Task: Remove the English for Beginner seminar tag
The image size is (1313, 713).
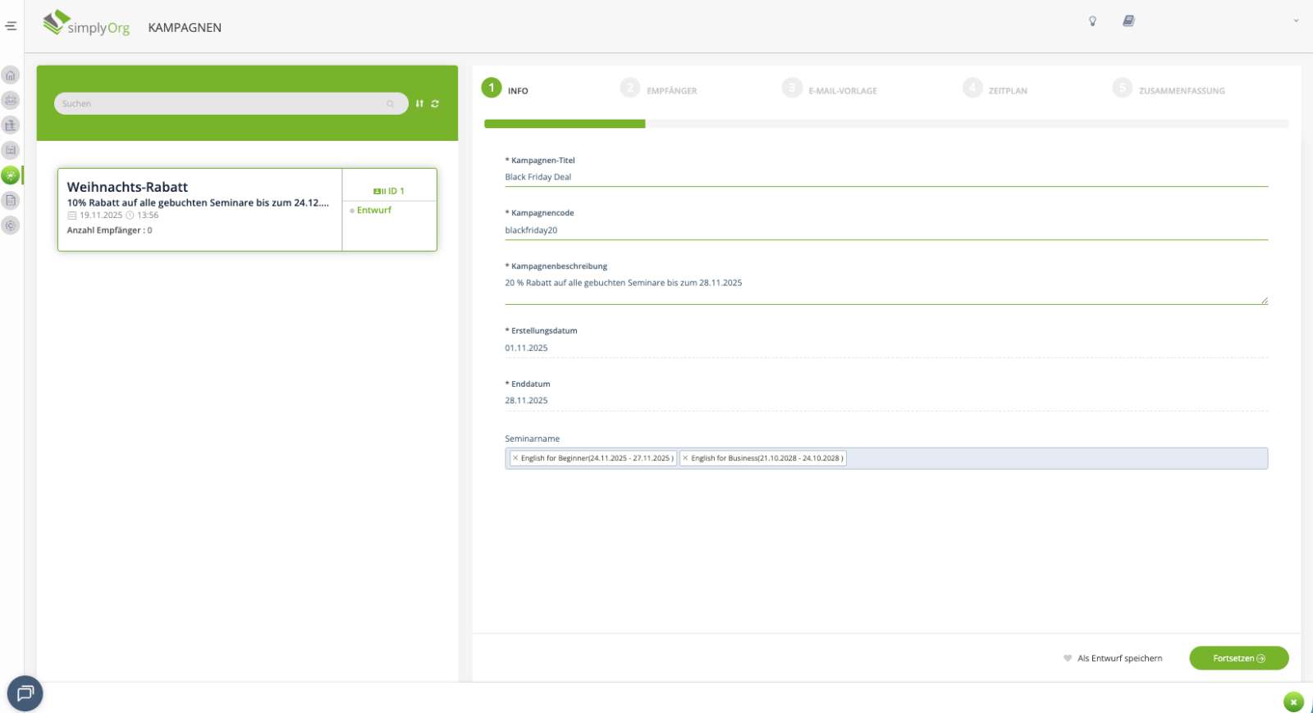Action: click(x=515, y=458)
